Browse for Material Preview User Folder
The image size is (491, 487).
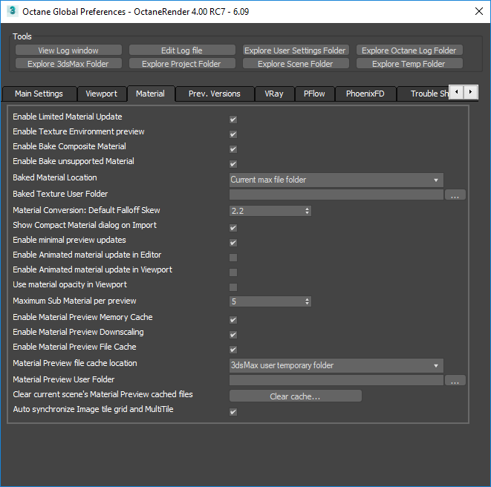(455, 381)
